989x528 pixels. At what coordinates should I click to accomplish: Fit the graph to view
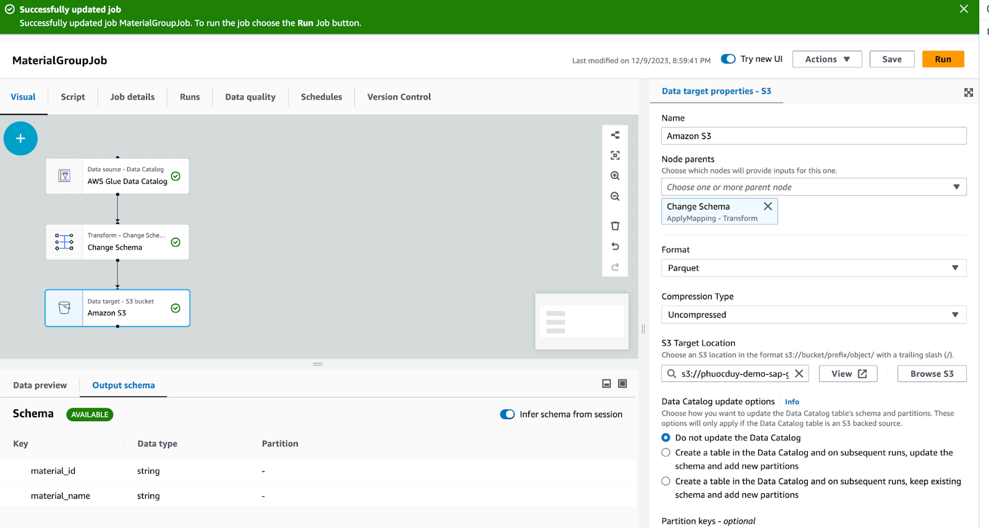(x=615, y=155)
